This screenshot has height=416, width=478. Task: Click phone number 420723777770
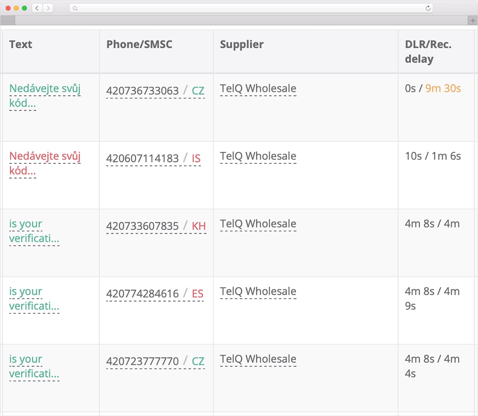tap(143, 362)
